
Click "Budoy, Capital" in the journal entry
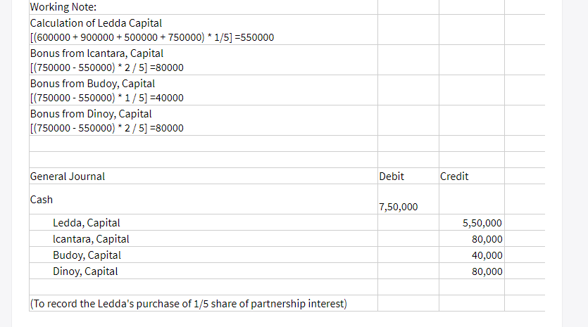coord(87,255)
